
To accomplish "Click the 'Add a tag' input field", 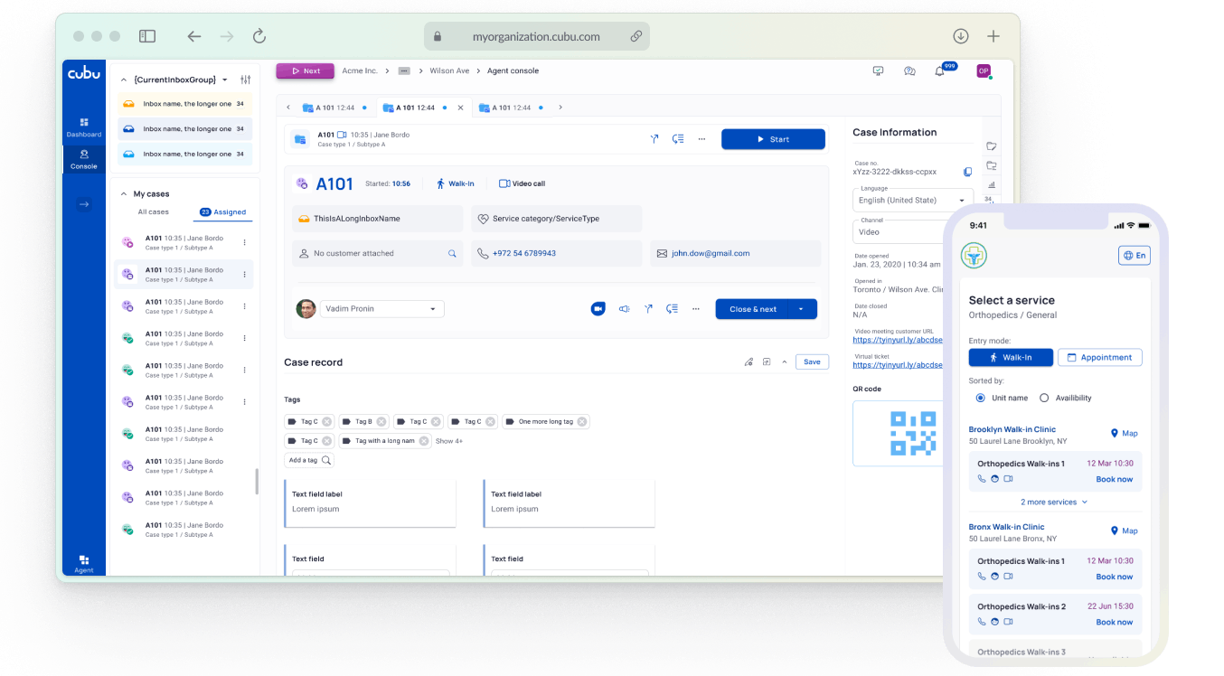I will [309, 460].
